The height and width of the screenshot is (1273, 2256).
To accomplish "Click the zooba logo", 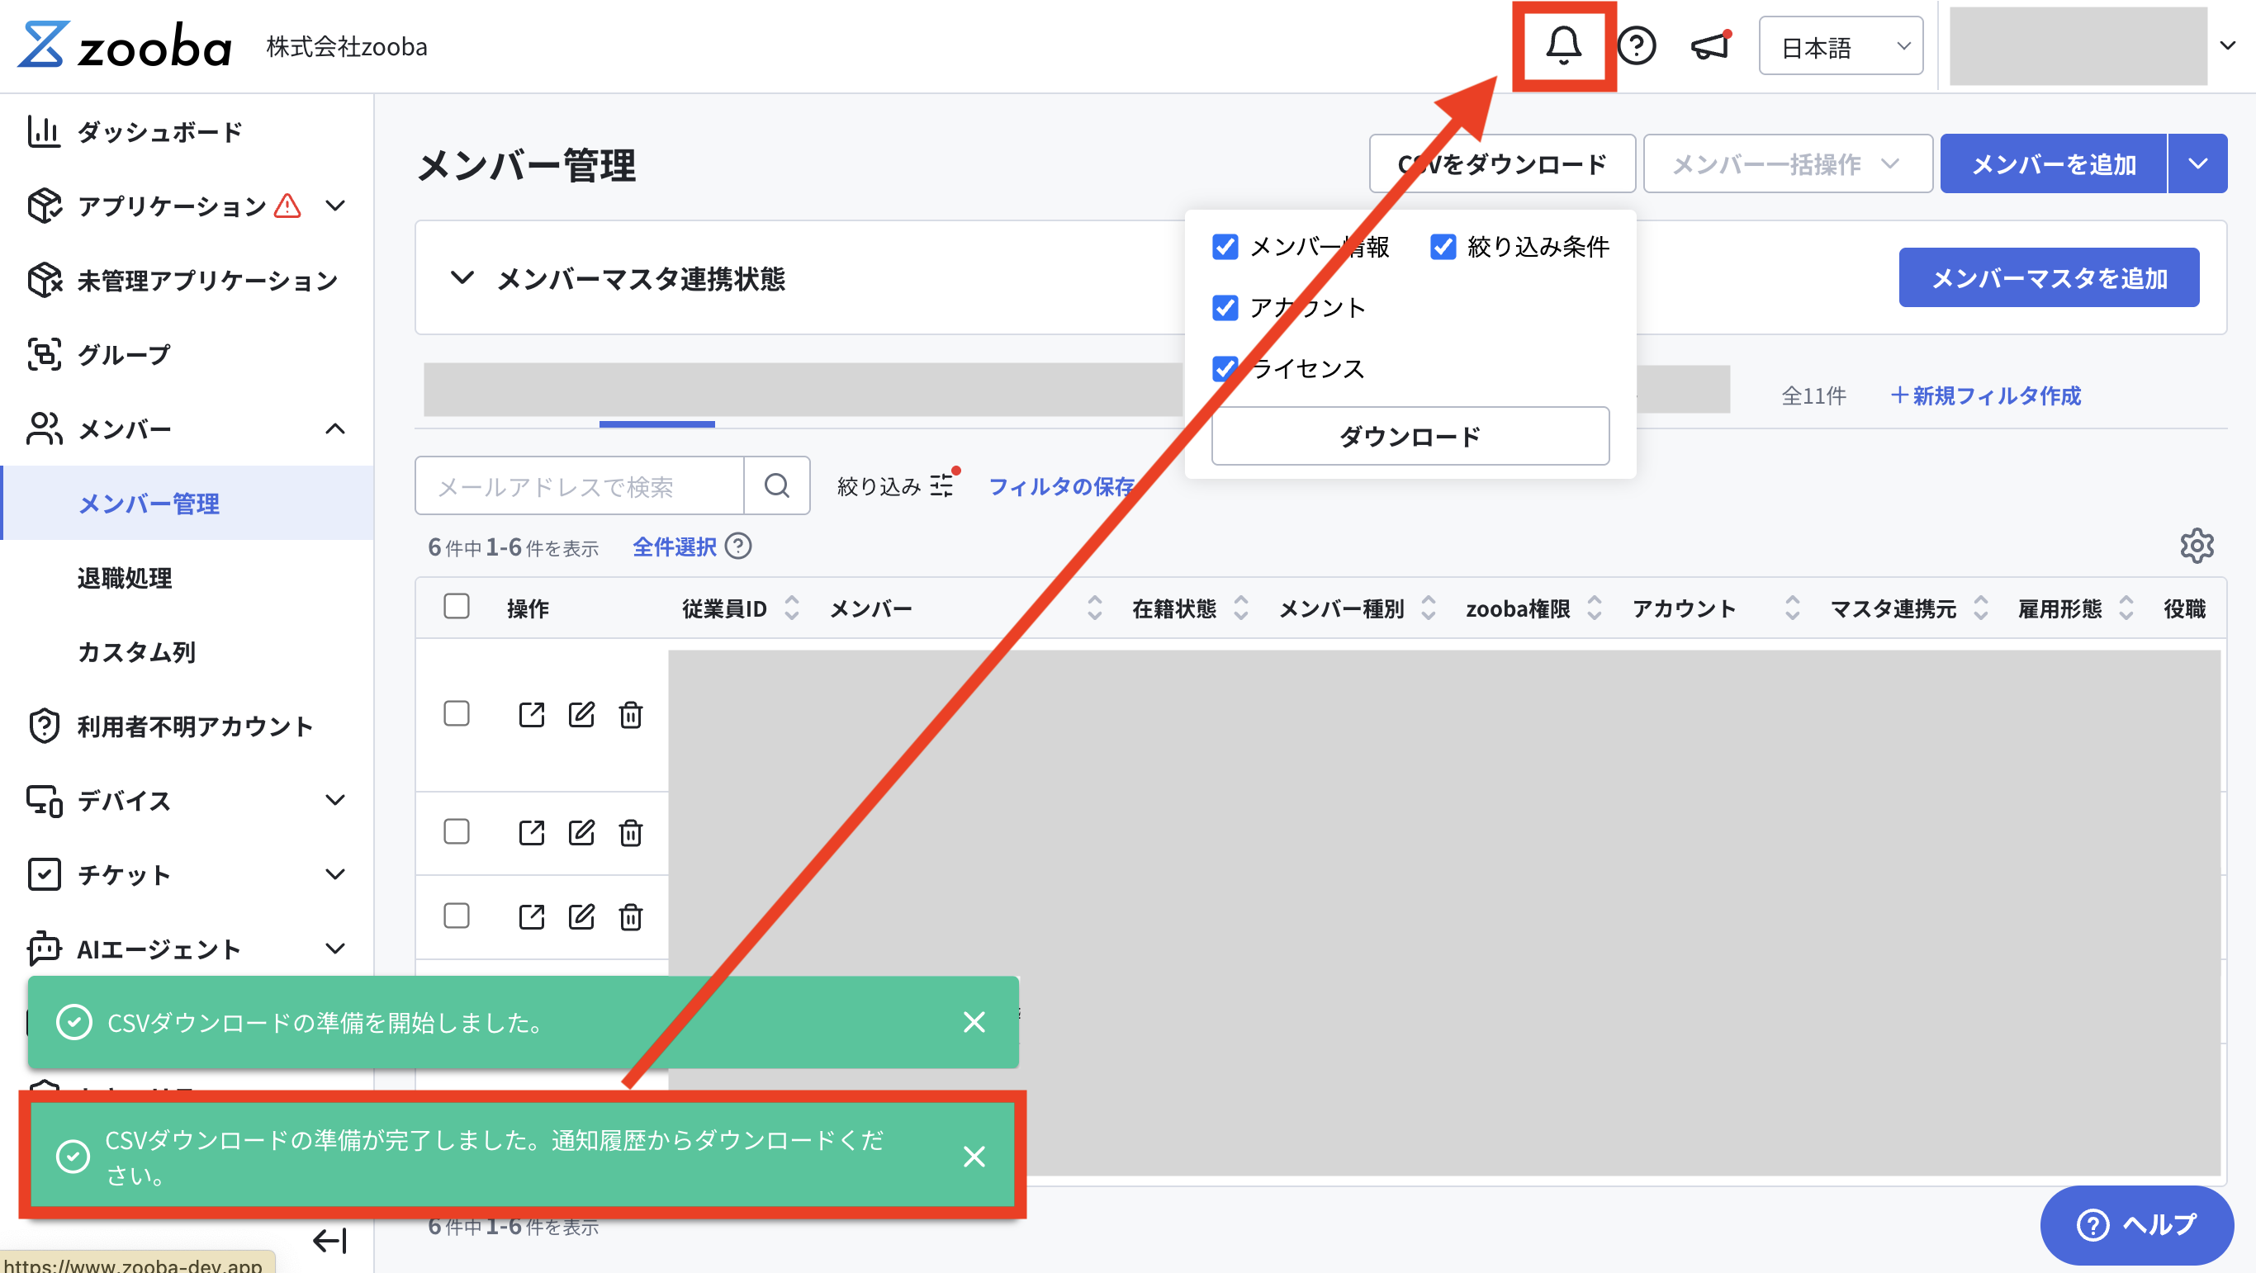I will [x=125, y=45].
